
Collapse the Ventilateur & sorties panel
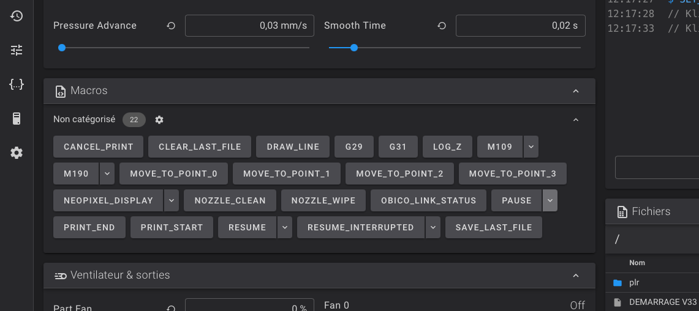pos(575,276)
